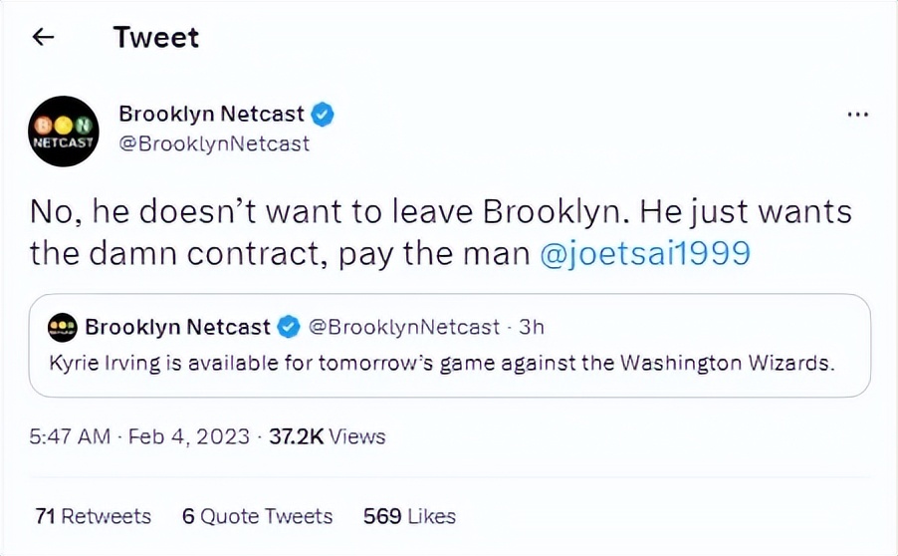Open the more options ellipsis menu

(857, 115)
